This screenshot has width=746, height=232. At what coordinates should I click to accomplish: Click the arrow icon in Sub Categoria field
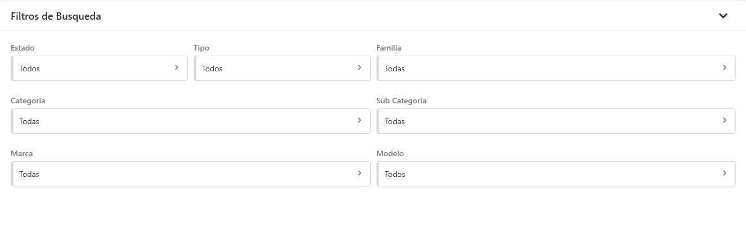(725, 120)
